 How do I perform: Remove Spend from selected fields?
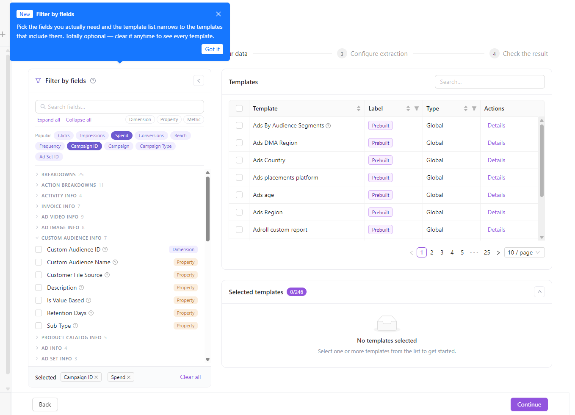pyautogui.click(x=129, y=377)
